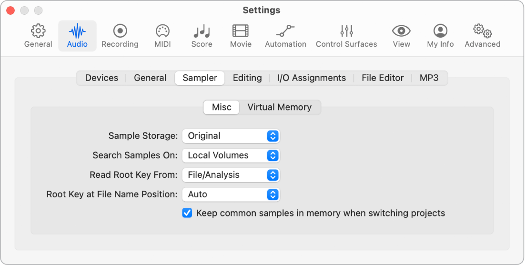Switch to the Editing tab
Viewport: 525px width, 265px height.
click(x=247, y=78)
